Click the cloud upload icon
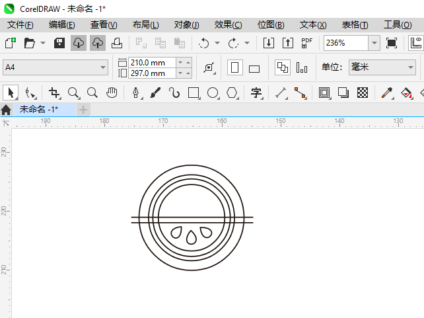This screenshot has width=424, height=318. coord(98,43)
